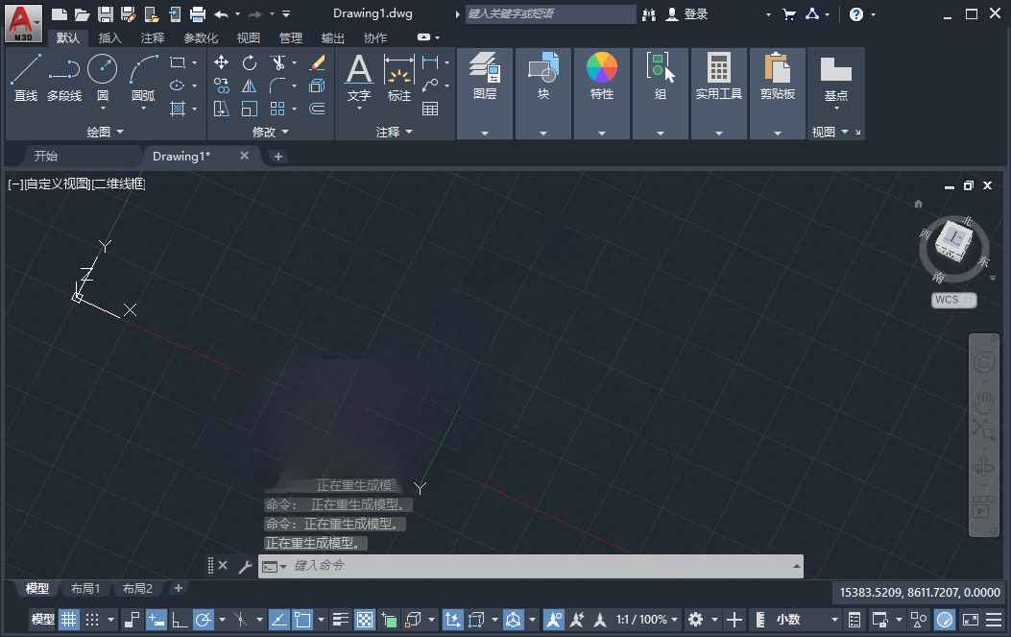Click the Sign in (登录) button
The width and height of the screenshot is (1011, 637).
pyautogui.click(x=687, y=13)
